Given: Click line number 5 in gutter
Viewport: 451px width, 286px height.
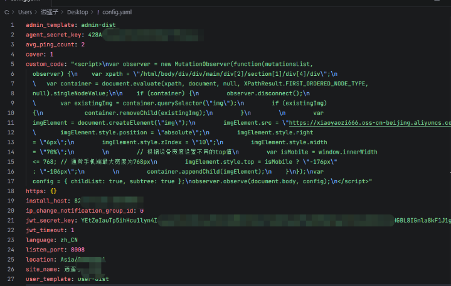Looking at the screenshot, I should [x=13, y=64].
